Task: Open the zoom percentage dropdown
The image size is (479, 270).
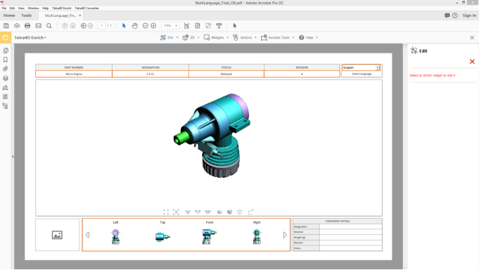Action: pyautogui.click(x=177, y=25)
